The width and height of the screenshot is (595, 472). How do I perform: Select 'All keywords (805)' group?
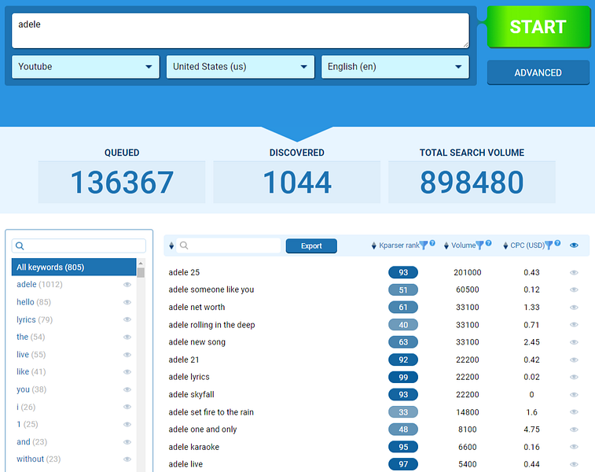[x=74, y=267]
